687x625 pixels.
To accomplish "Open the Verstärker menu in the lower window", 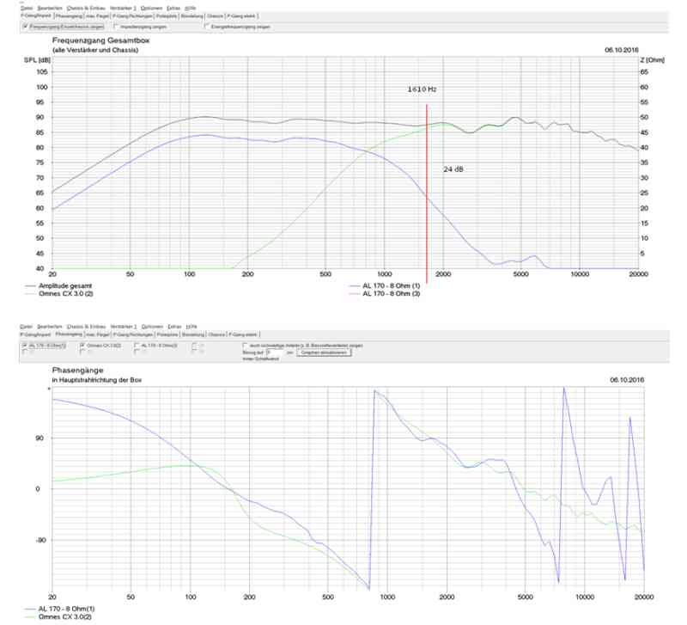I will (x=123, y=327).
